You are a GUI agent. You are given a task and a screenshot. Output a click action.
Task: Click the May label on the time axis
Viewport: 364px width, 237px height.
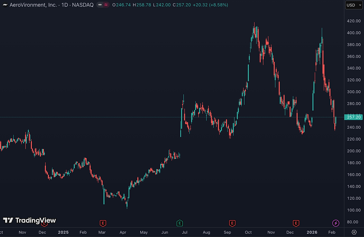tap(144, 232)
